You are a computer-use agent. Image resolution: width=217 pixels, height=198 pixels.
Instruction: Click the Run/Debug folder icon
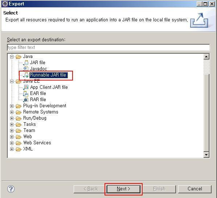click(x=19, y=118)
